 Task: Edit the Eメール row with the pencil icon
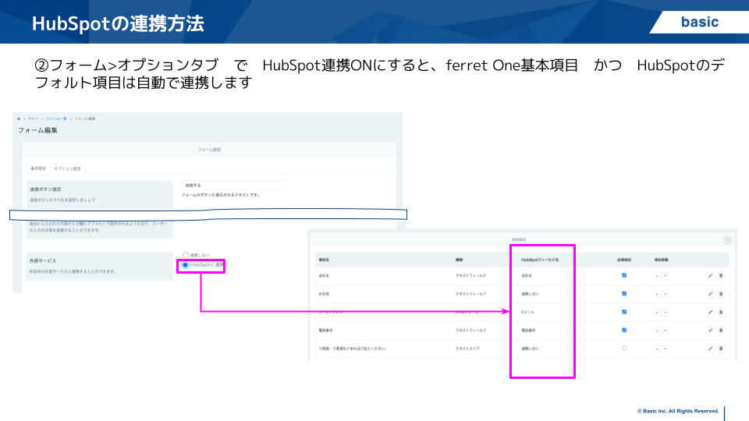710,312
